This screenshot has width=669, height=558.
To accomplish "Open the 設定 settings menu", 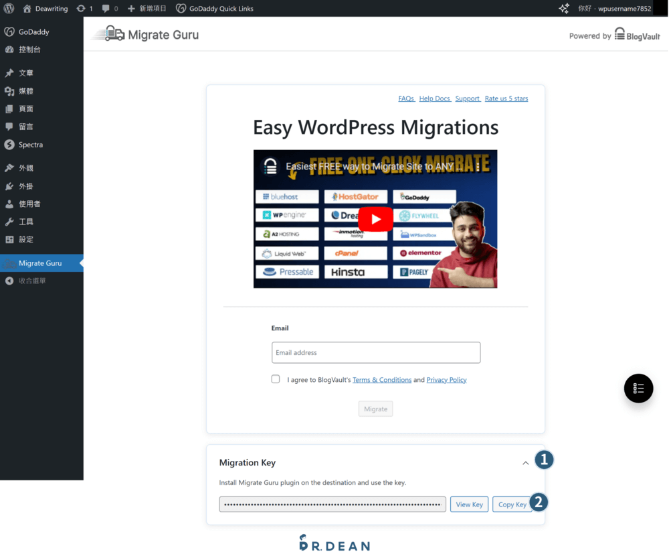I will [x=41, y=240].
